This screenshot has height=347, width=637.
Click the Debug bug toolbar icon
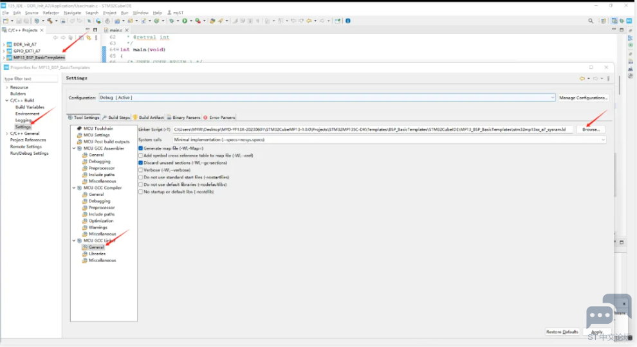click(172, 21)
